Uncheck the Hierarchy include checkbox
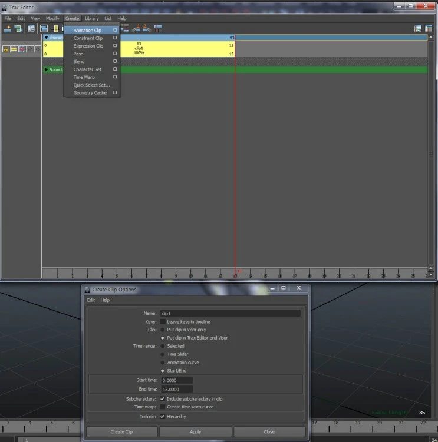This screenshot has height=442, width=438. (x=162, y=416)
